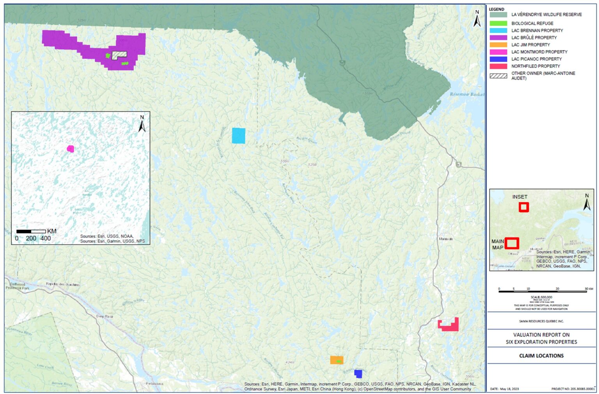Click the locator map north arrow

coord(587,202)
